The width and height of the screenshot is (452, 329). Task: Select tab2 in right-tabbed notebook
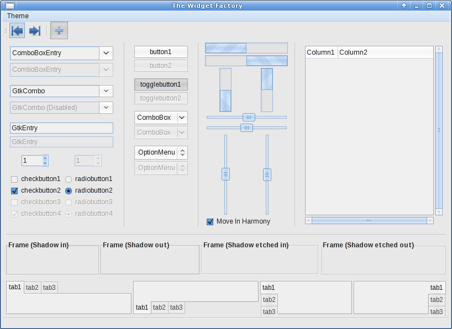point(437,300)
